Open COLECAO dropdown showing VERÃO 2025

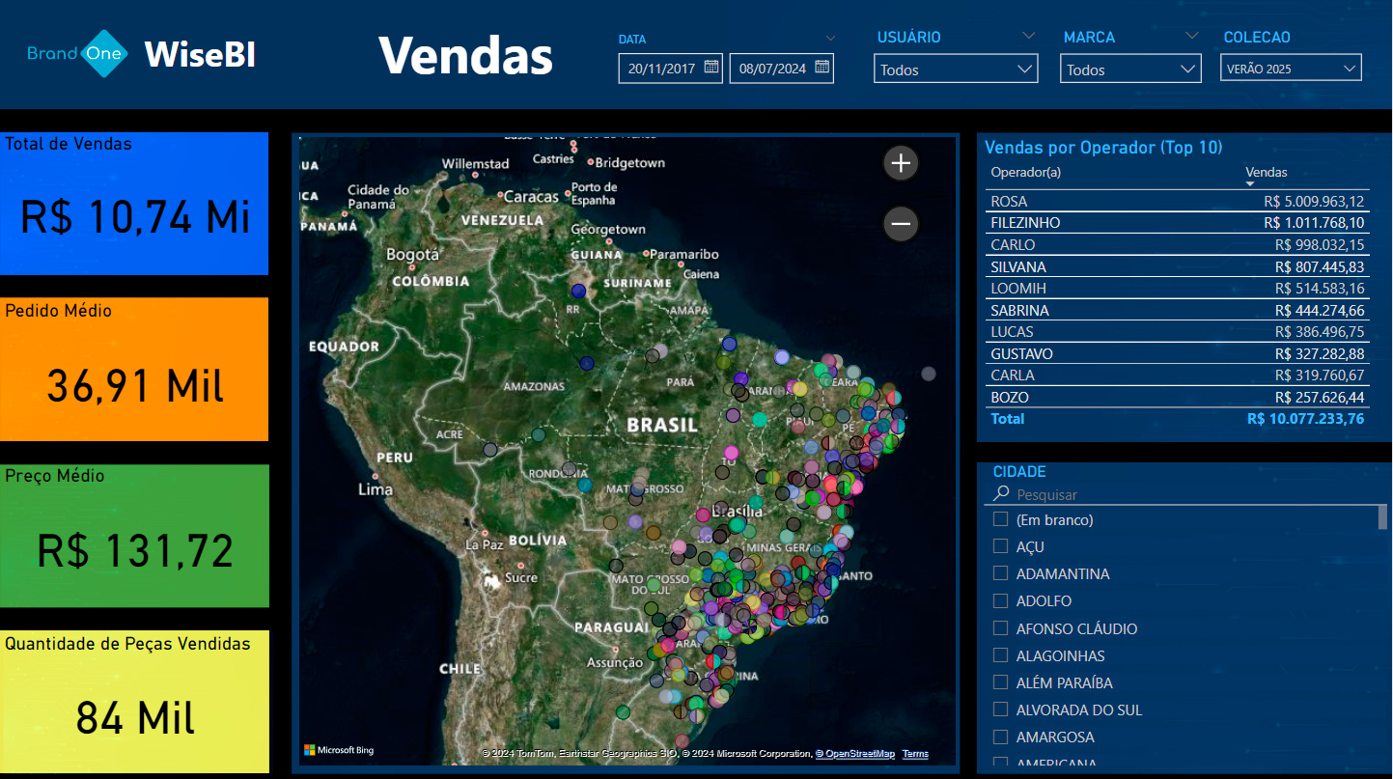point(1291,69)
